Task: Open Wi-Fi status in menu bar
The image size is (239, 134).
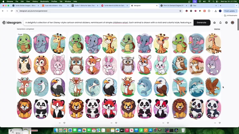Action: click(209, 1)
